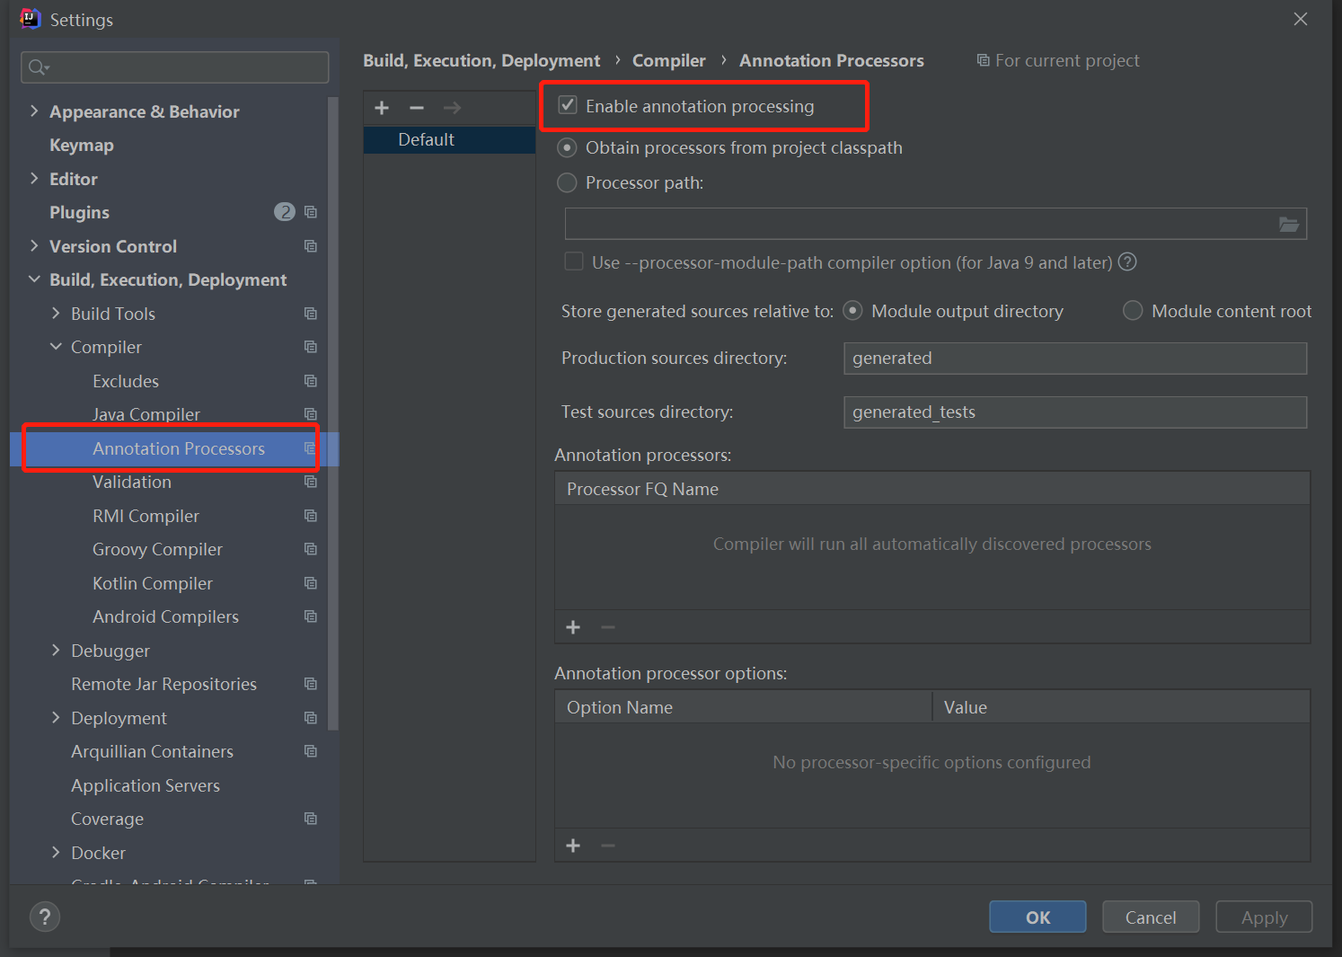
Task: Expand the Debugger node
Action: click(x=56, y=651)
